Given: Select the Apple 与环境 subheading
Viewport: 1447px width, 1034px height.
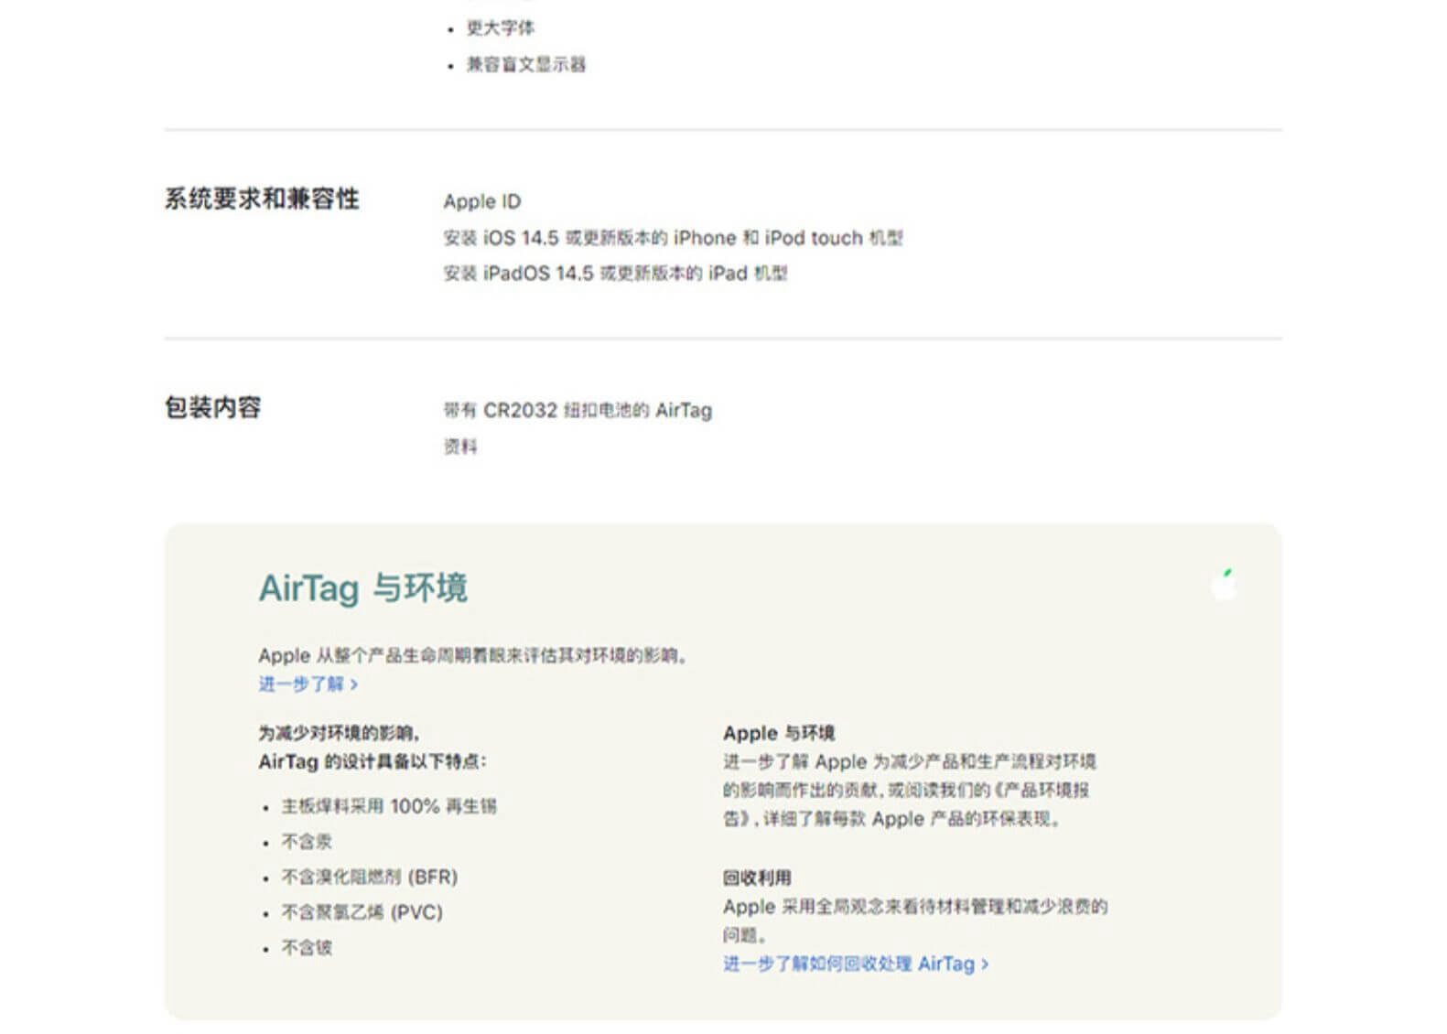Looking at the screenshot, I should click(779, 733).
